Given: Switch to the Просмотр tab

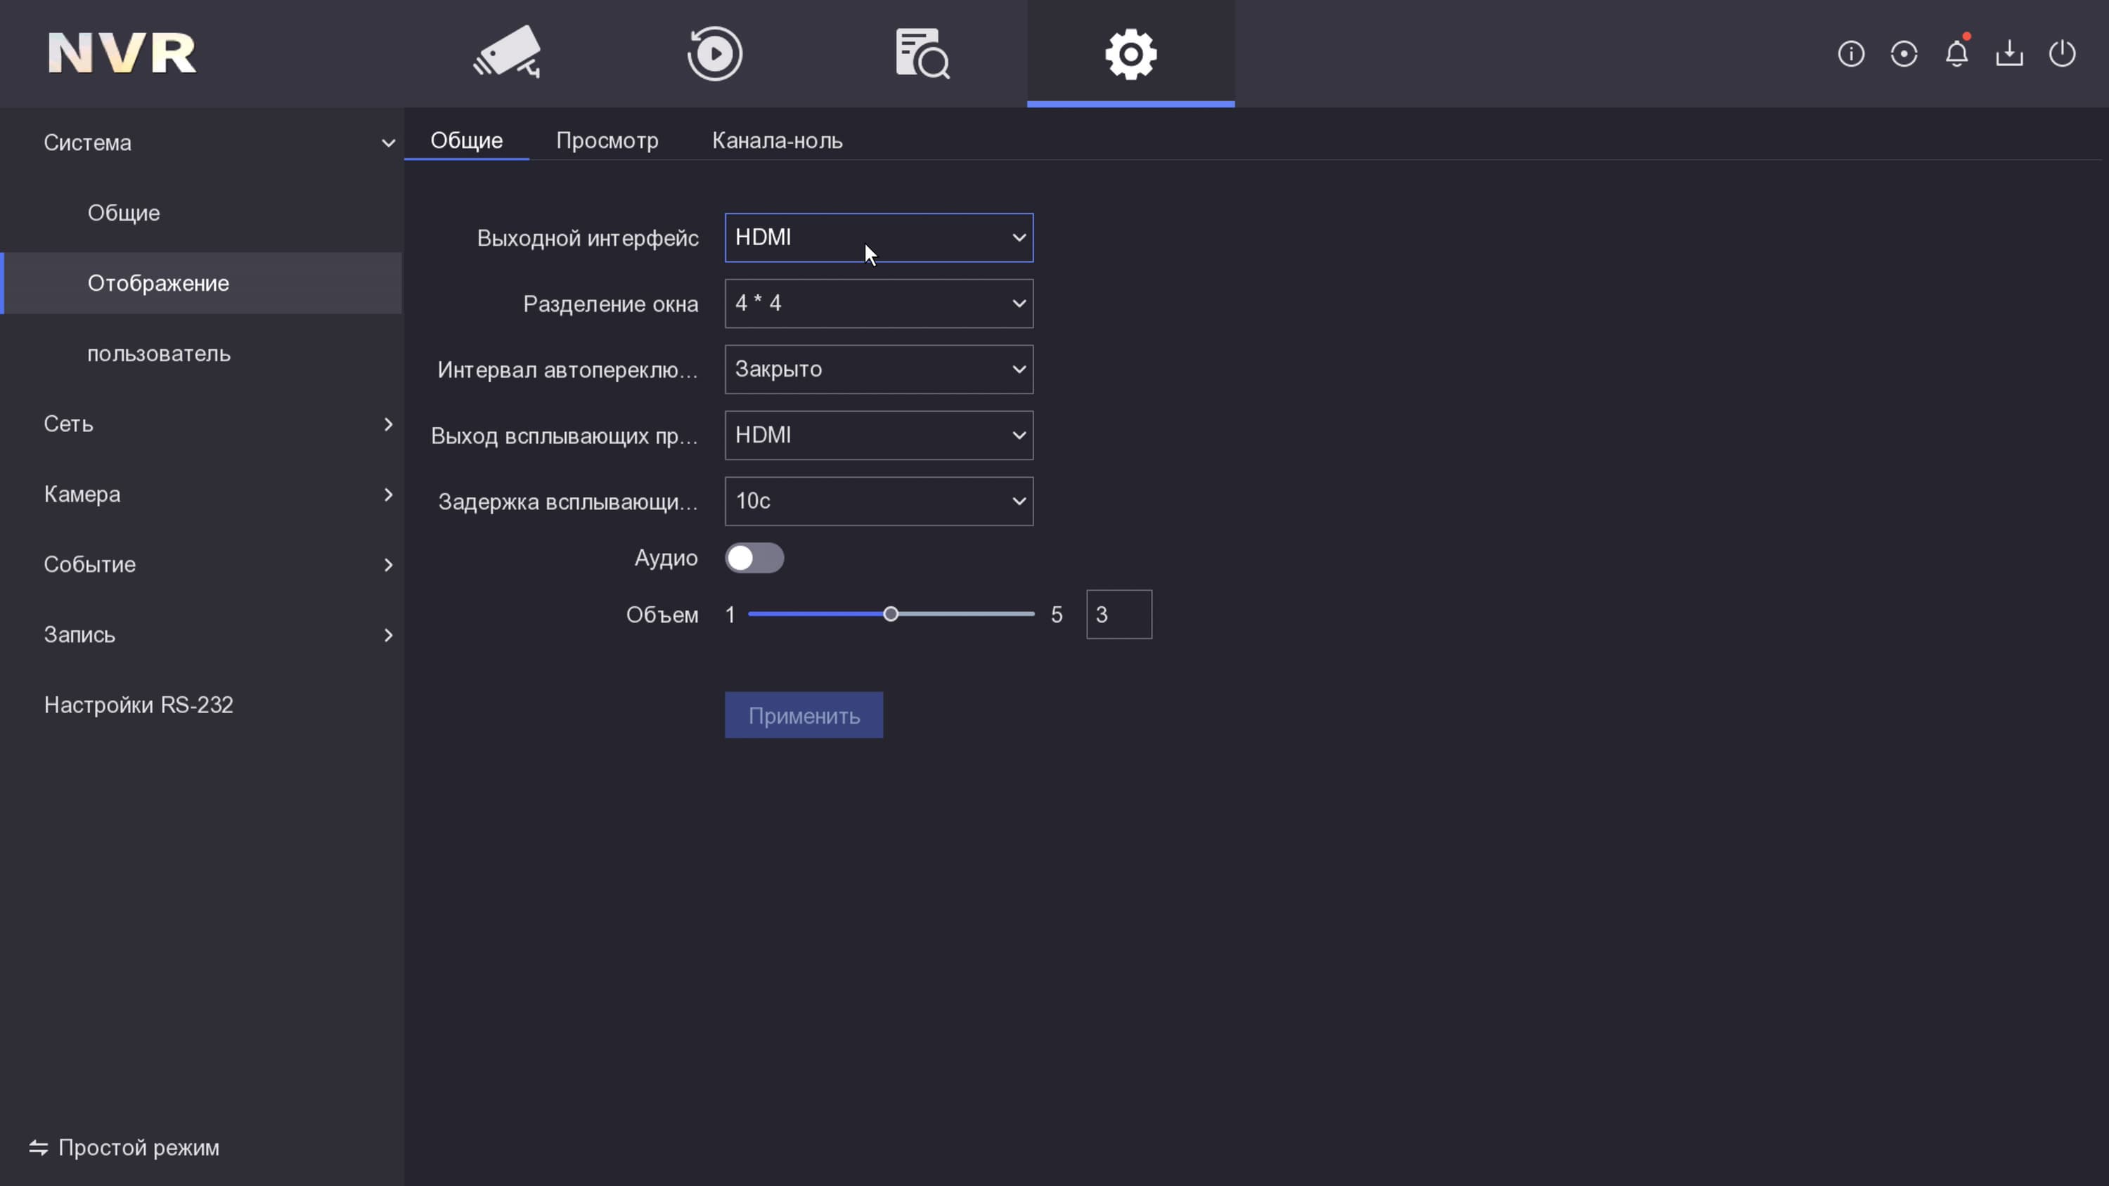Looking at the screenshot, I should click(607, 141).
